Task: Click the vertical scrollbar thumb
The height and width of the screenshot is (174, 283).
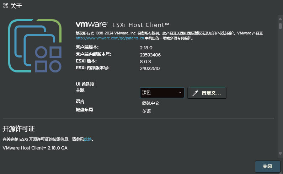Action: (x=280, y=26)
